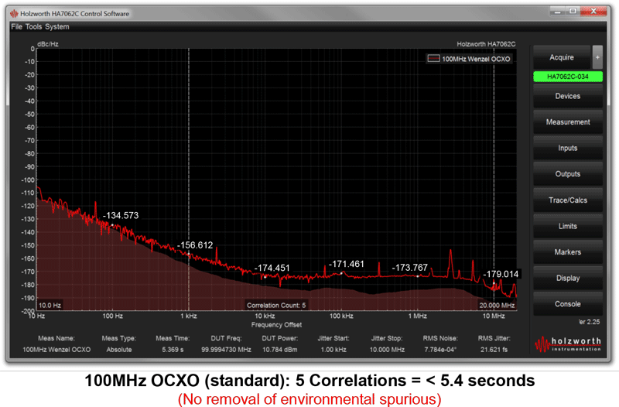Screen dimensions: 619x407
Task: Click the dBc/Hz axis unit label
Action: (48, 44)
